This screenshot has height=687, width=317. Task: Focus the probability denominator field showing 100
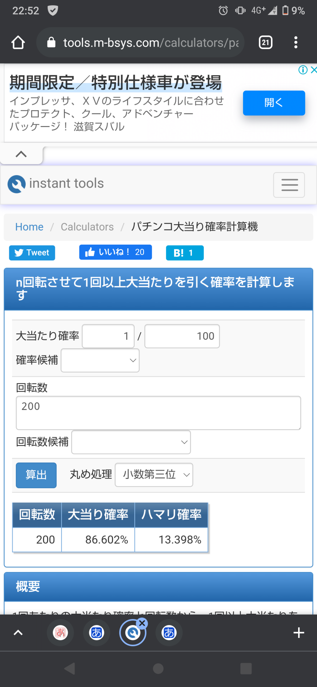tap(182, 336)
